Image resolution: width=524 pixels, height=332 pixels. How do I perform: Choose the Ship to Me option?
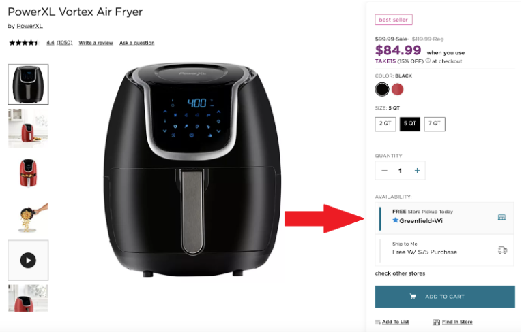point(444,250)
